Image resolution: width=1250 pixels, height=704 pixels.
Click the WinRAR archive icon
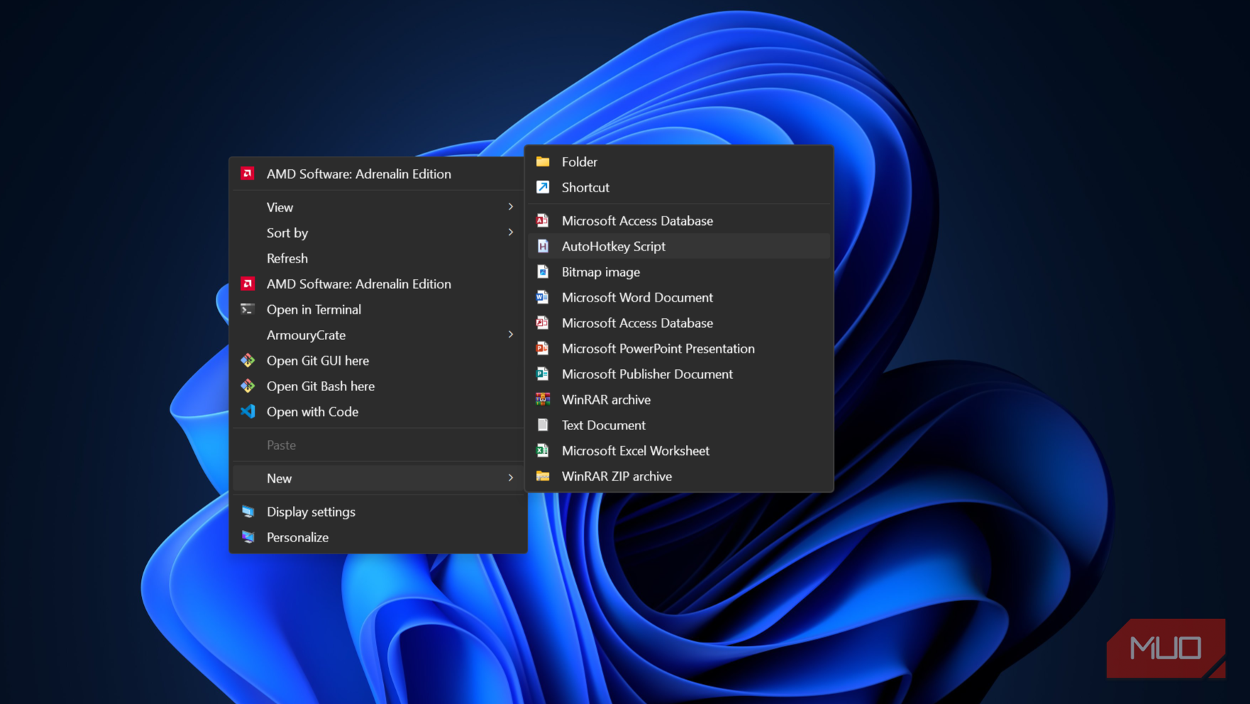click(x=543, y=400)
